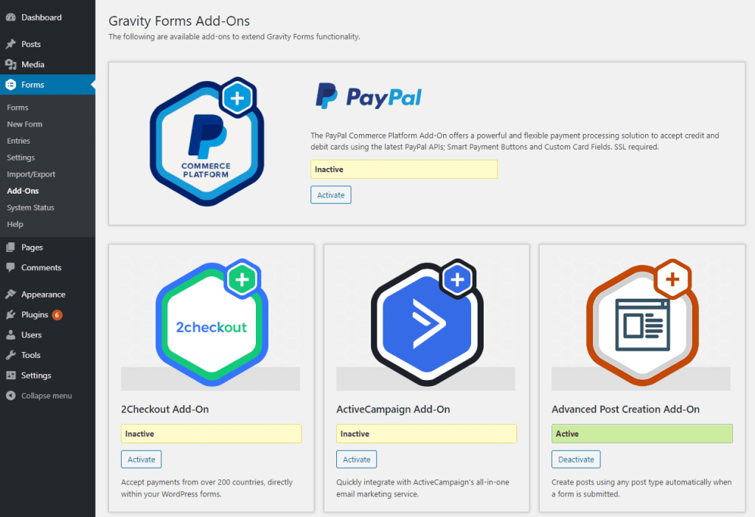Viewport: 755px width, 517px height.
Task: Activate the ActiveCampaign add-on
Action: point(356,460)
